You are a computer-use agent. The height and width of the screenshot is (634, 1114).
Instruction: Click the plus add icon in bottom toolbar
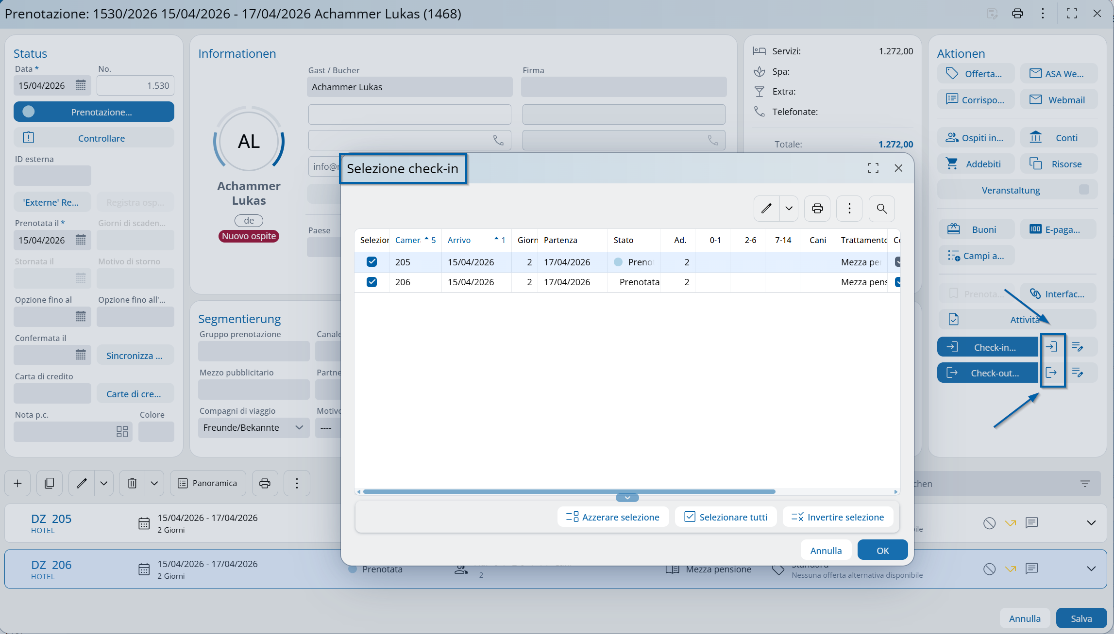tap(18, 483)
